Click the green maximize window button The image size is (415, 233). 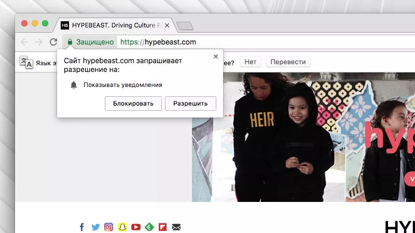click(x=45, y=23)
